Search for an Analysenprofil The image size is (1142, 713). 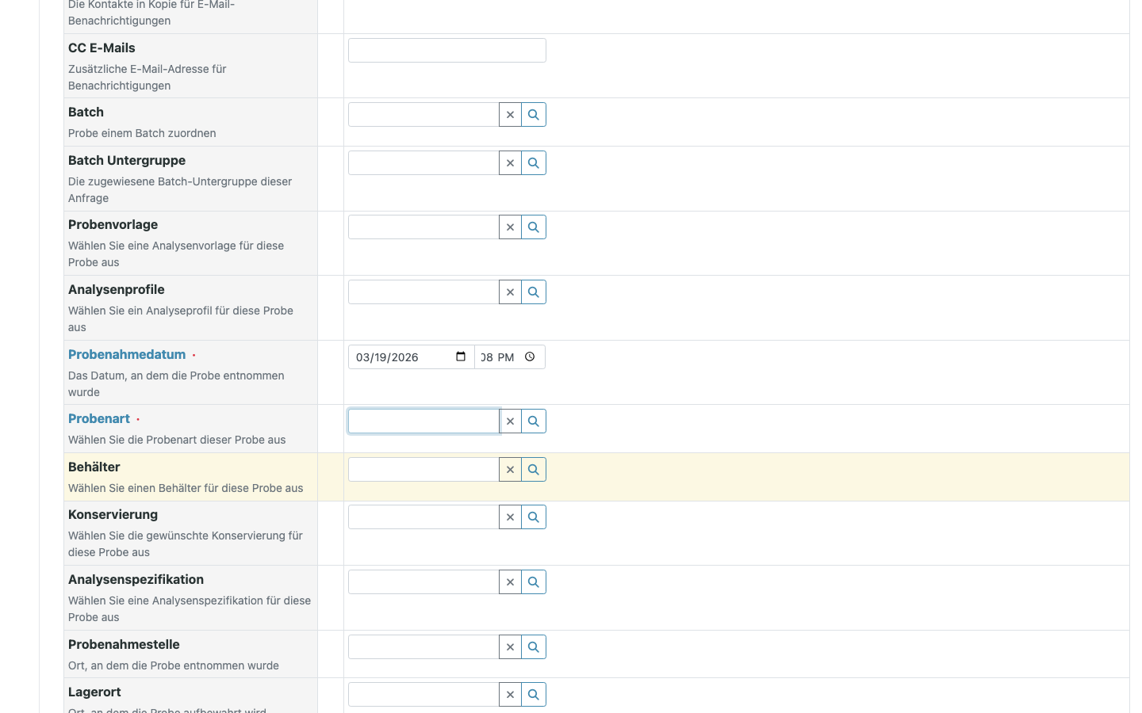[x=533, y=292]
